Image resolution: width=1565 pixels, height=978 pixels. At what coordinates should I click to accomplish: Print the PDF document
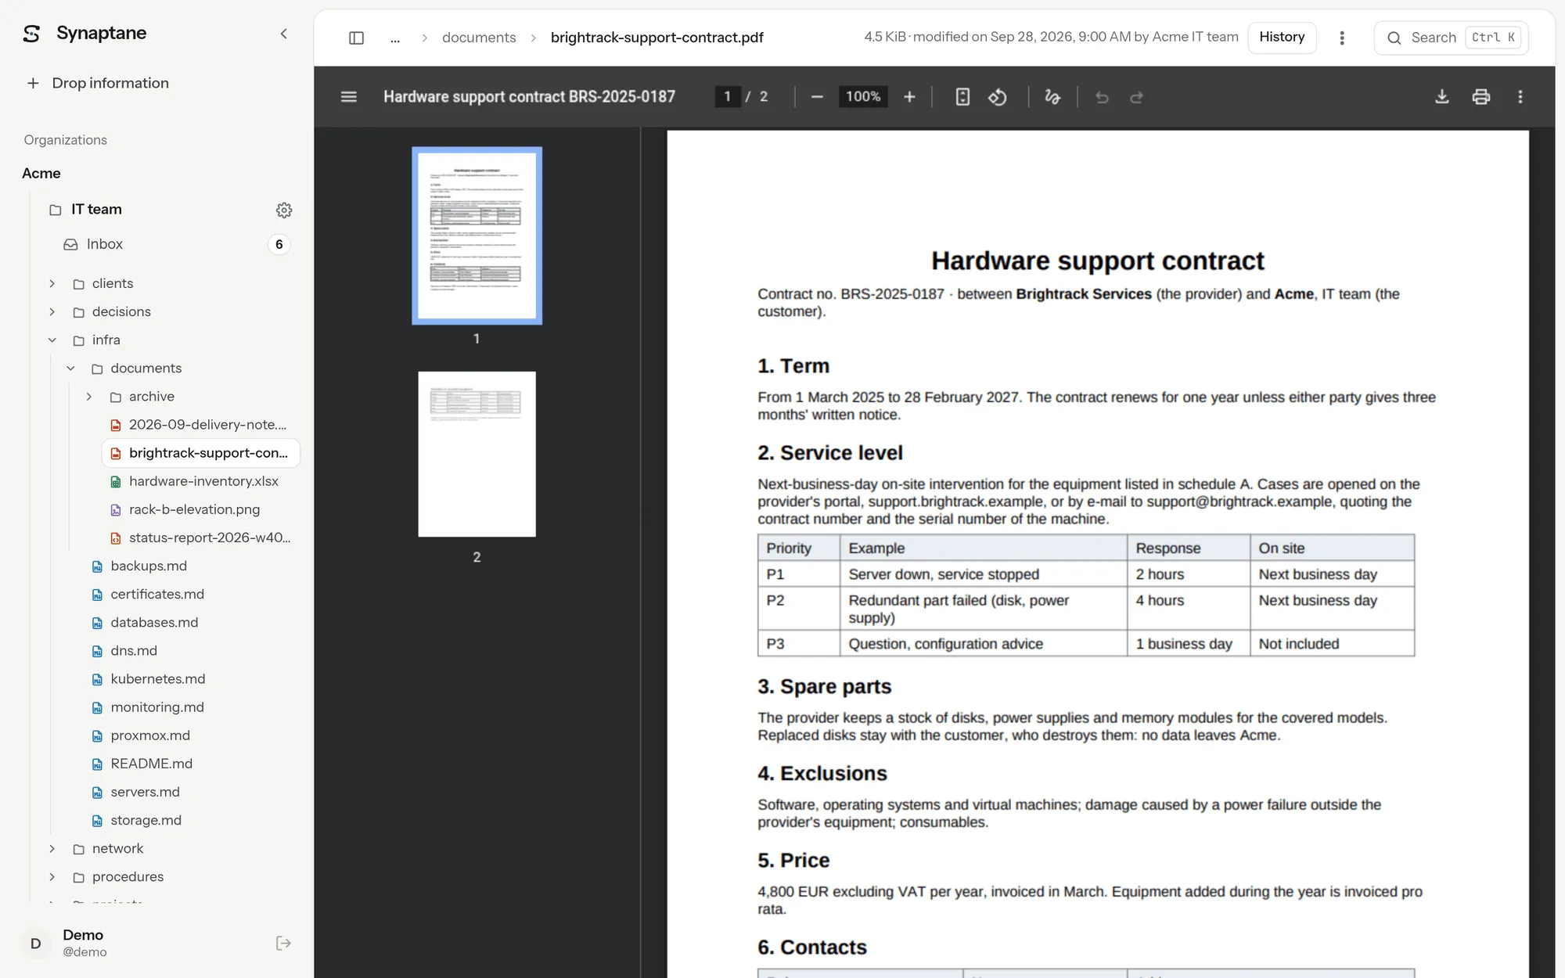[1480, 97]
